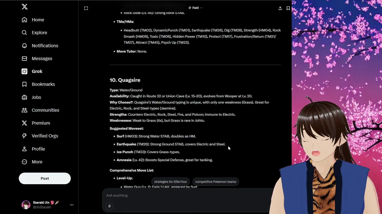Open Bookmarks menu label
The image size is (382, 214).
[43, 84]
